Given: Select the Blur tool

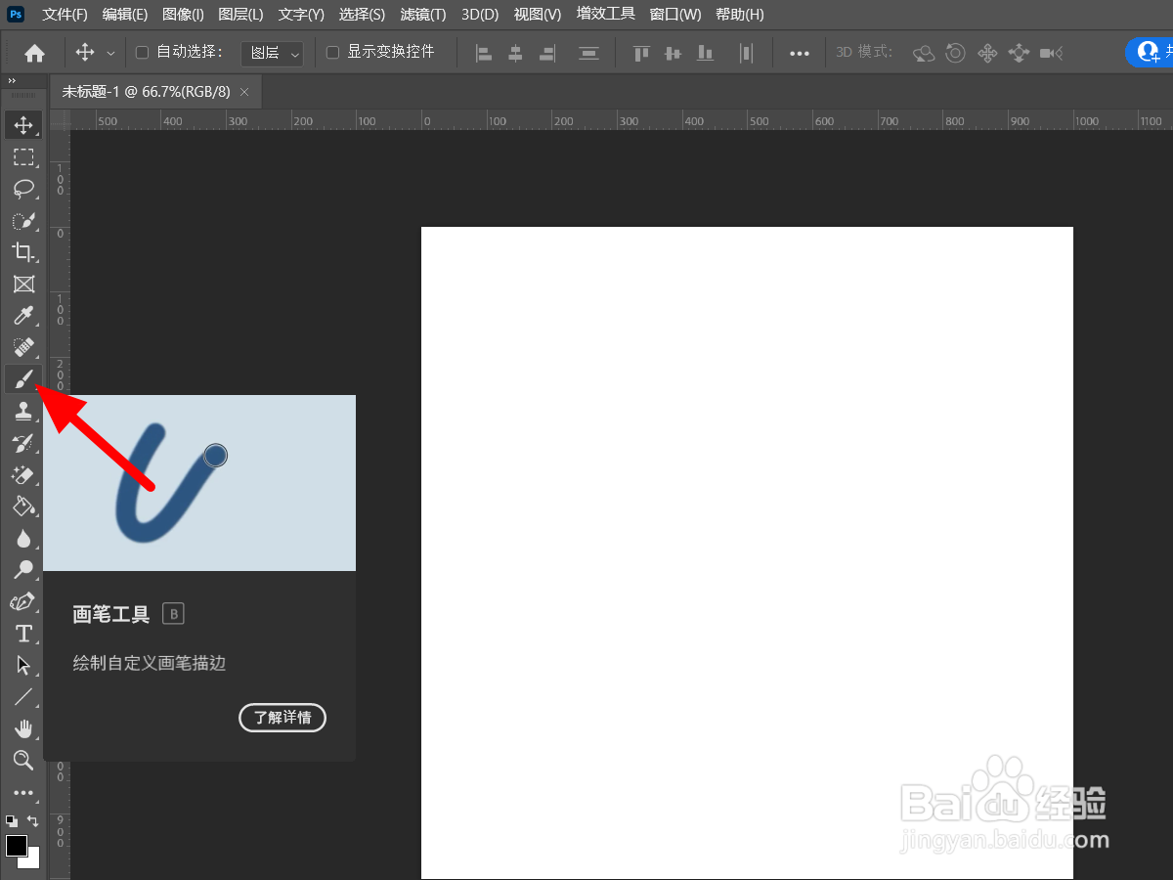Looking at the screenshot, I should point(23,538).
